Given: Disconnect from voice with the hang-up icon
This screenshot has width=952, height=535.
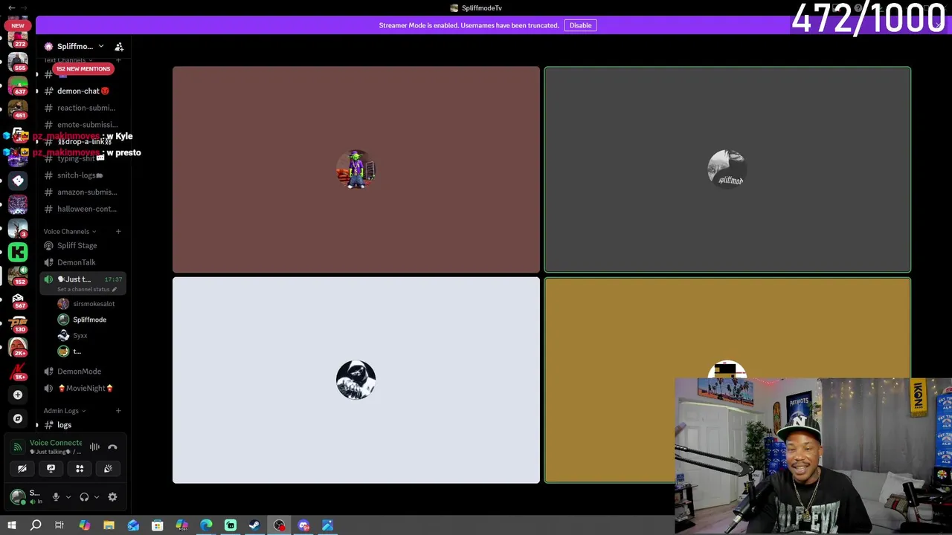Looking at the screenshot, I should coord(112,447).
